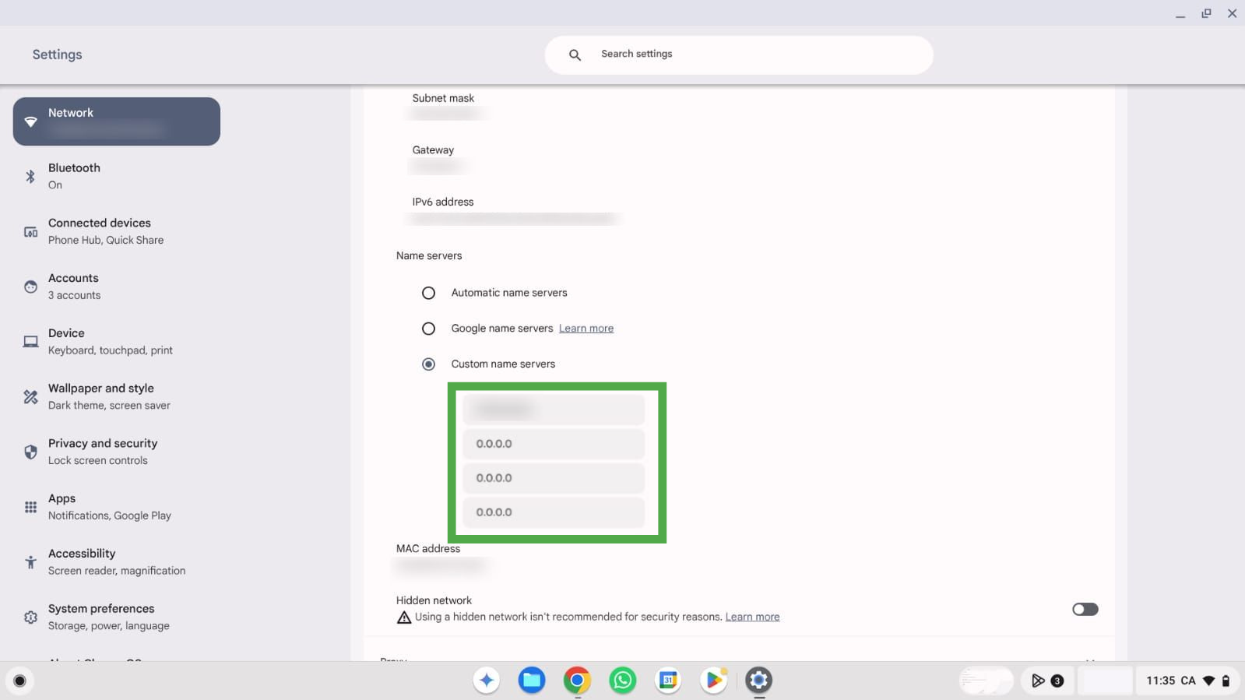Image resolution: width=1245 pixels, height=700 pixels.
Task: Click the Search settings field
Action: click(x=738, y=55)
